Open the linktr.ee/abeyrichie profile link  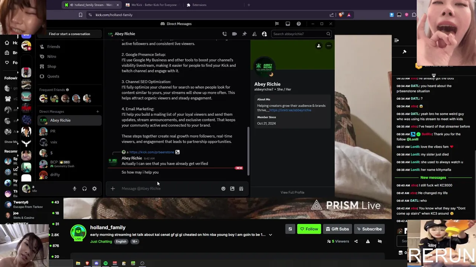(290, 110)
